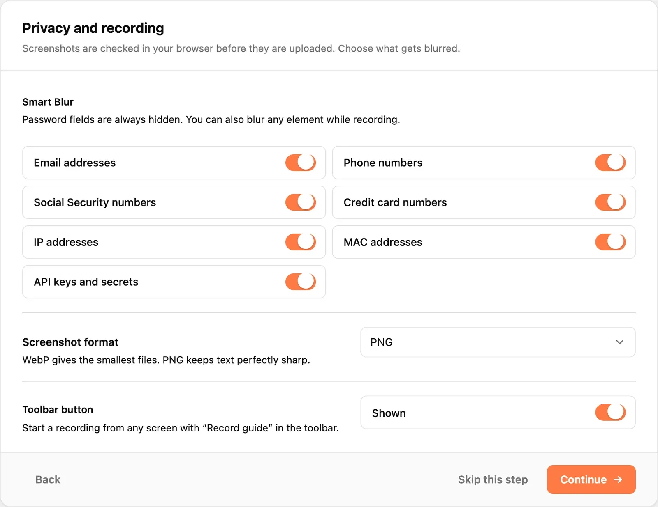Click the Phone numbers label
This screenshot has height=507, width=658.
click(383, 163)
